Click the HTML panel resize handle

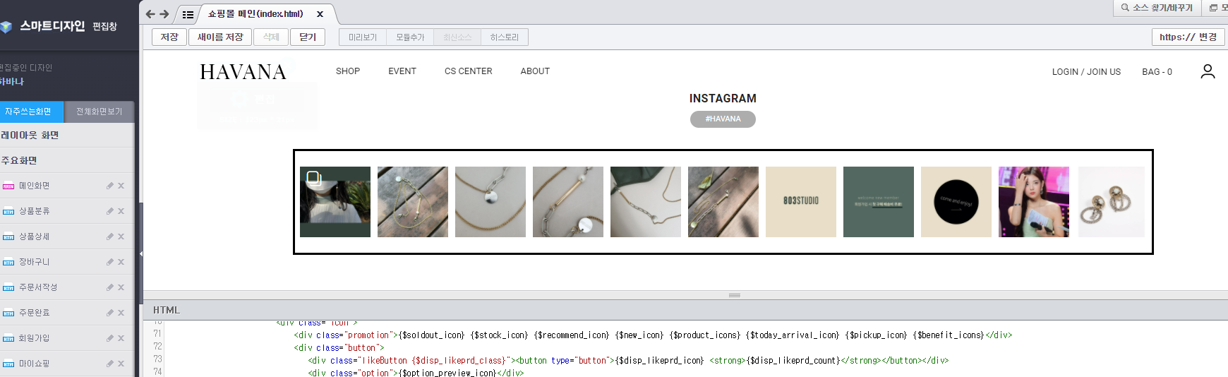[735, 295]
